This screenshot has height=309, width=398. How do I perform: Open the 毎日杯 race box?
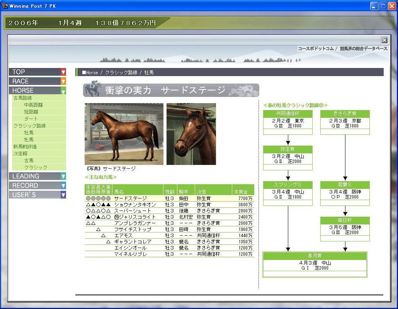pos(345,229)
